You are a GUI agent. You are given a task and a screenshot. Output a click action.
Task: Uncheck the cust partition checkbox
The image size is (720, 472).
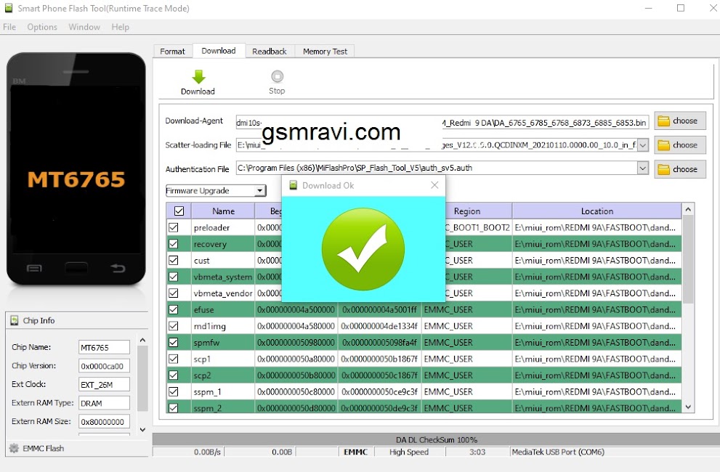pos(173,261)
